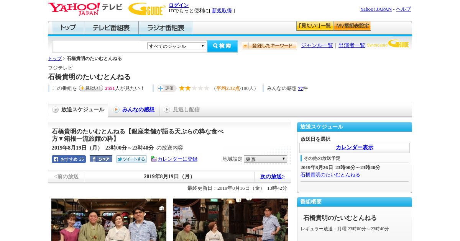Click the 番組概要 panel header
The width and height of the screenshot is (460, 241).
pyautogui.click(x=355, y=202)
